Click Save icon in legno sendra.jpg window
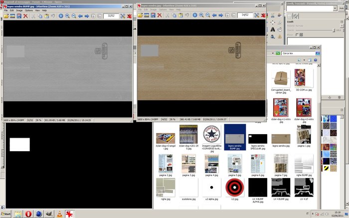The width and height of the screenshot is (349, 218). click(x=153, y=15)
